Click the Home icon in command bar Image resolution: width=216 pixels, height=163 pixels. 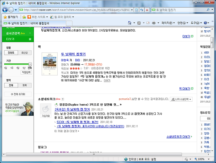tap(130, 23)
